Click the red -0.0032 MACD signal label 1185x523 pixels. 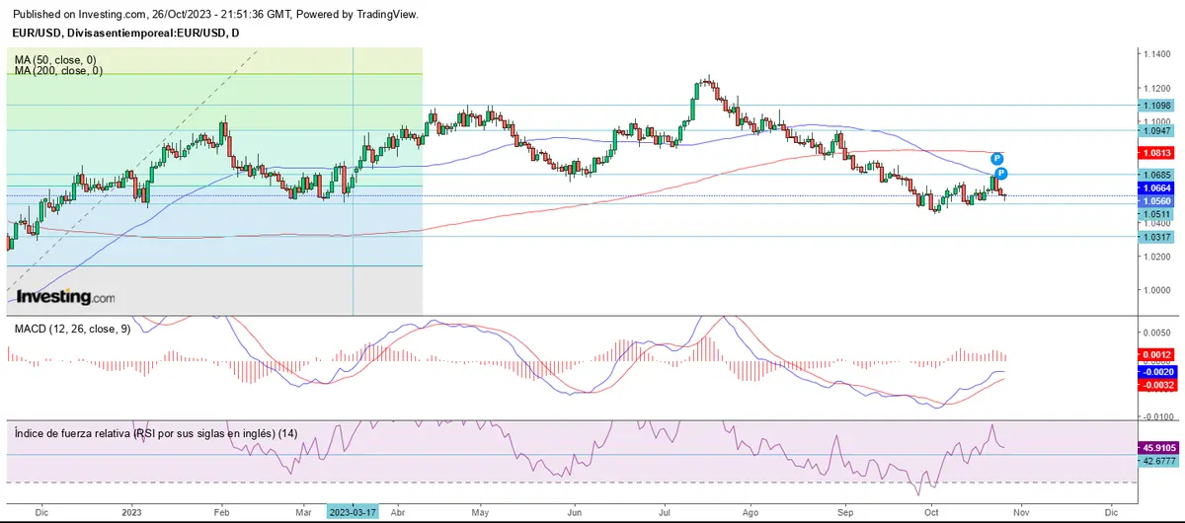pos(1156,386)
